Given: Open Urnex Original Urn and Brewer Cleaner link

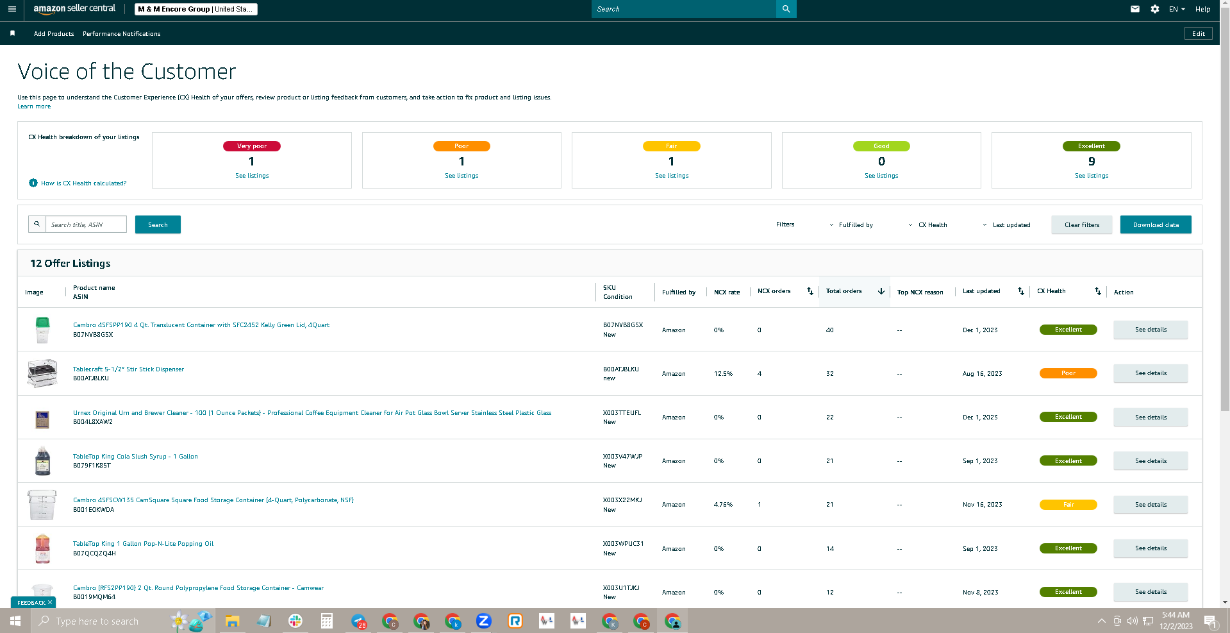Looking at the screenshot, I should pos(312,413).
